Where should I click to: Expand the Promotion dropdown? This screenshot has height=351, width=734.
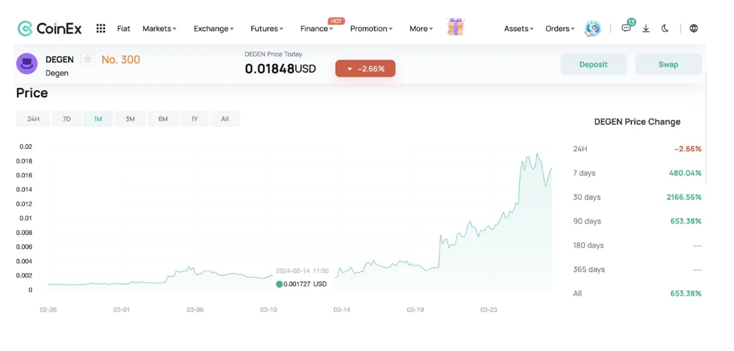[x=371, y=28]
